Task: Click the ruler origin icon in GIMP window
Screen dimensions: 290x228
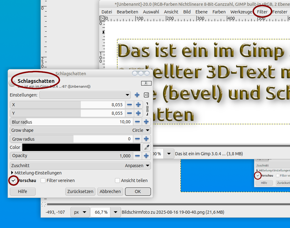Action: [102, 18]
